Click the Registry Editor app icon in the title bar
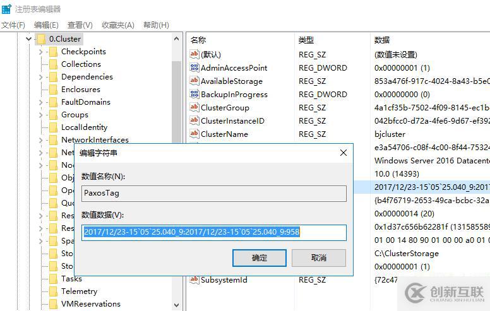The height and width of the screenshot is (311, 490). pos(6,9)
